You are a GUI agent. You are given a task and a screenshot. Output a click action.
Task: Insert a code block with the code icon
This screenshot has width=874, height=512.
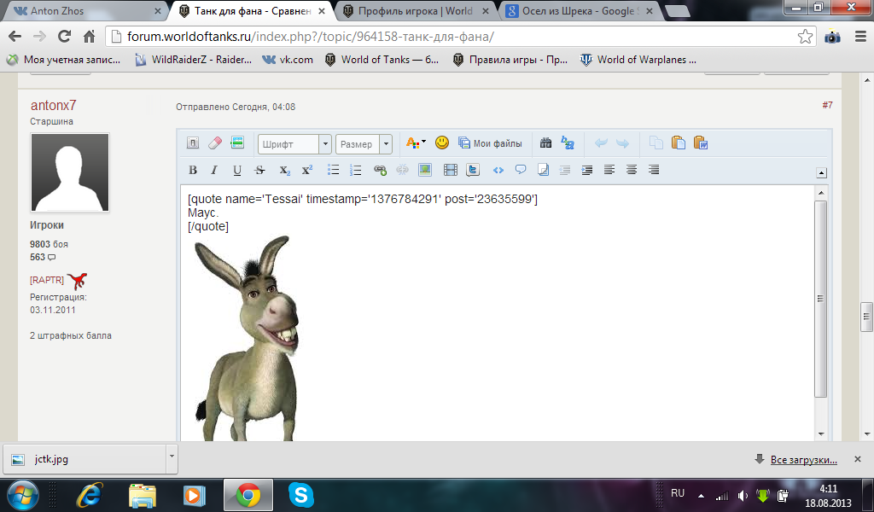[x=498, y=170]
